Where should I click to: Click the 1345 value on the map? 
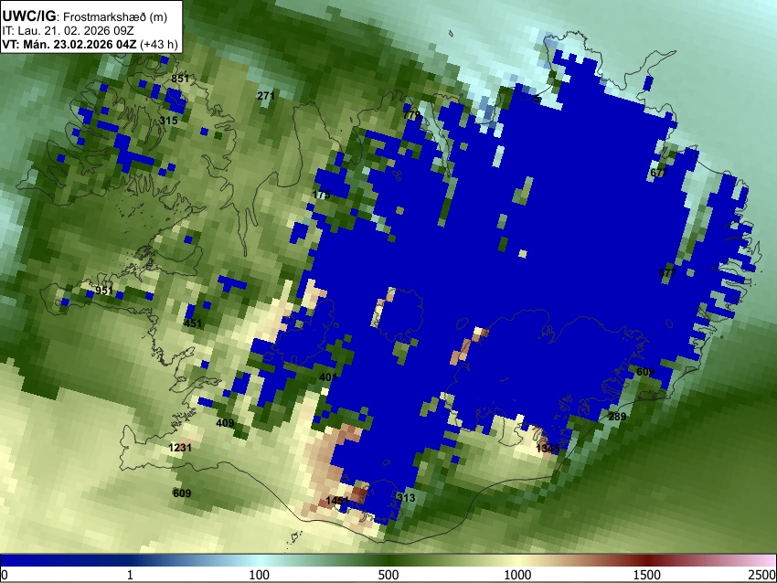click(548, 449)
